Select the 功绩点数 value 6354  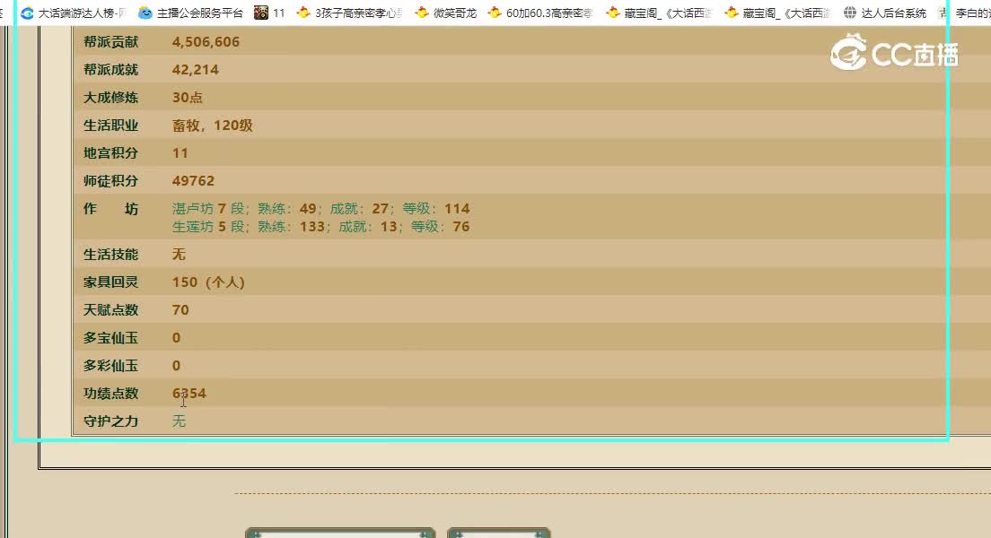pos(189,393)
